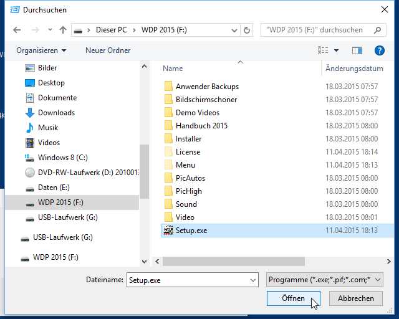
Task: Open the Dateiname dropdown arrow
Action: (252, 280)
